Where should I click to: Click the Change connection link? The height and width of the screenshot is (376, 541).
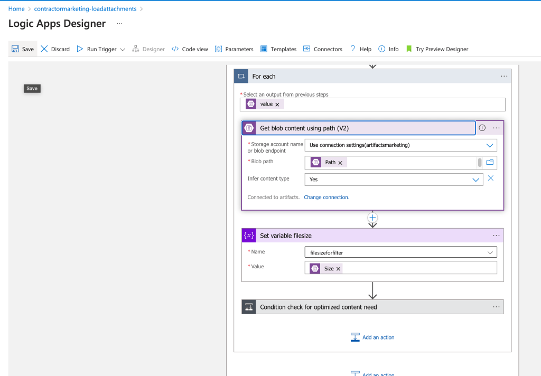[327, 198]
